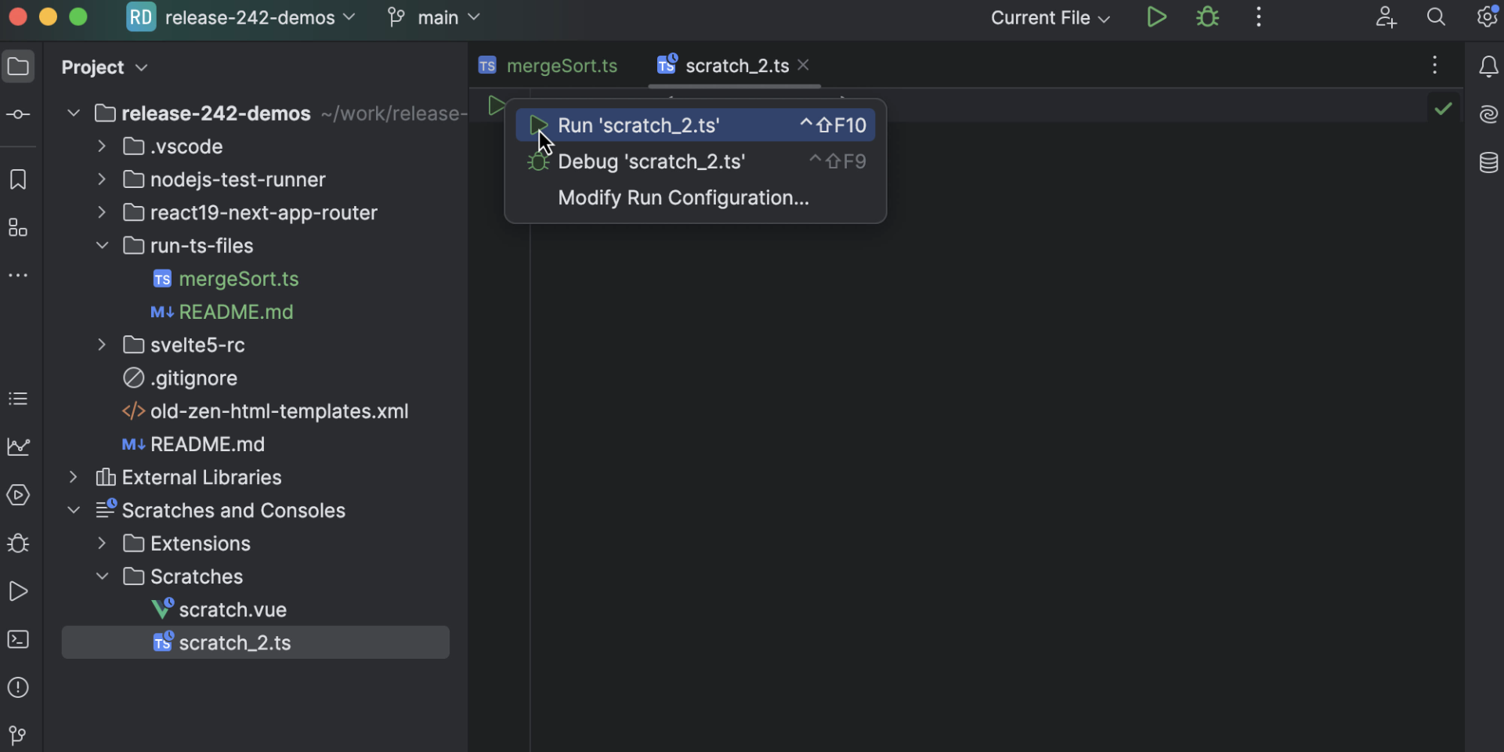Select scratch_2.ts in Scratches folder
The width and height of the screenshot is (1504, 752).
tap(255, 642)
